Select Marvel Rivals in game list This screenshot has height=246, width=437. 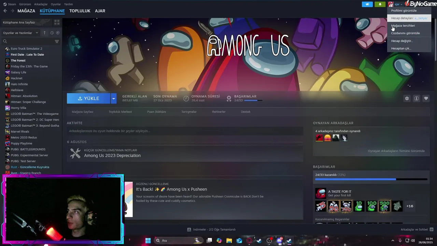(x=20, y=132)
